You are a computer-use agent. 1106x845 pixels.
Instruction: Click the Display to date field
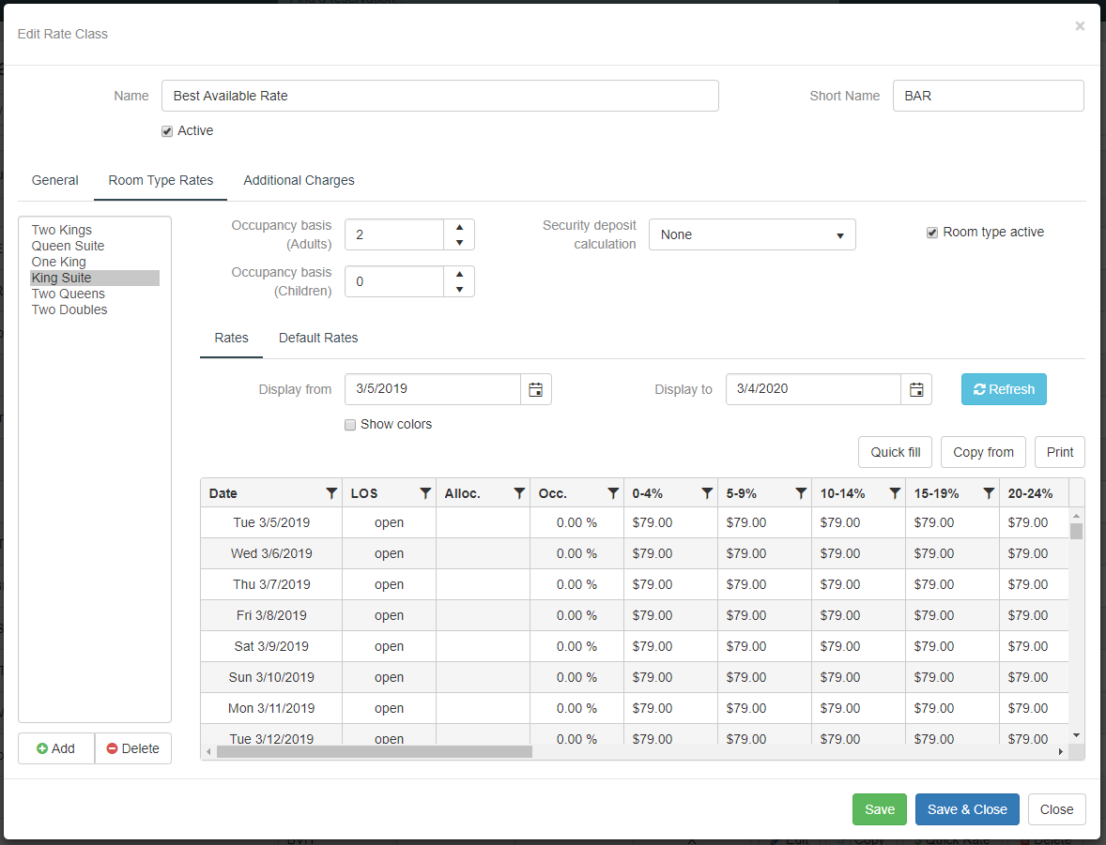pyautogui.click(x=813, y=389)
